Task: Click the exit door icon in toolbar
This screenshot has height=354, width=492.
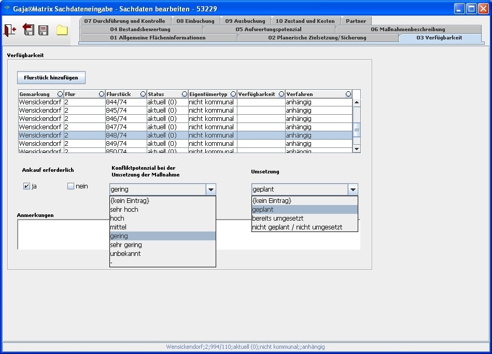Action: pyautogui.click(x=10, y=30)
